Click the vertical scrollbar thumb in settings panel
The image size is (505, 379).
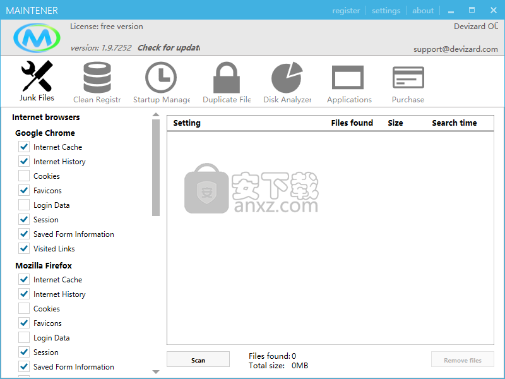pyautogui.click(x=156, y=167)
